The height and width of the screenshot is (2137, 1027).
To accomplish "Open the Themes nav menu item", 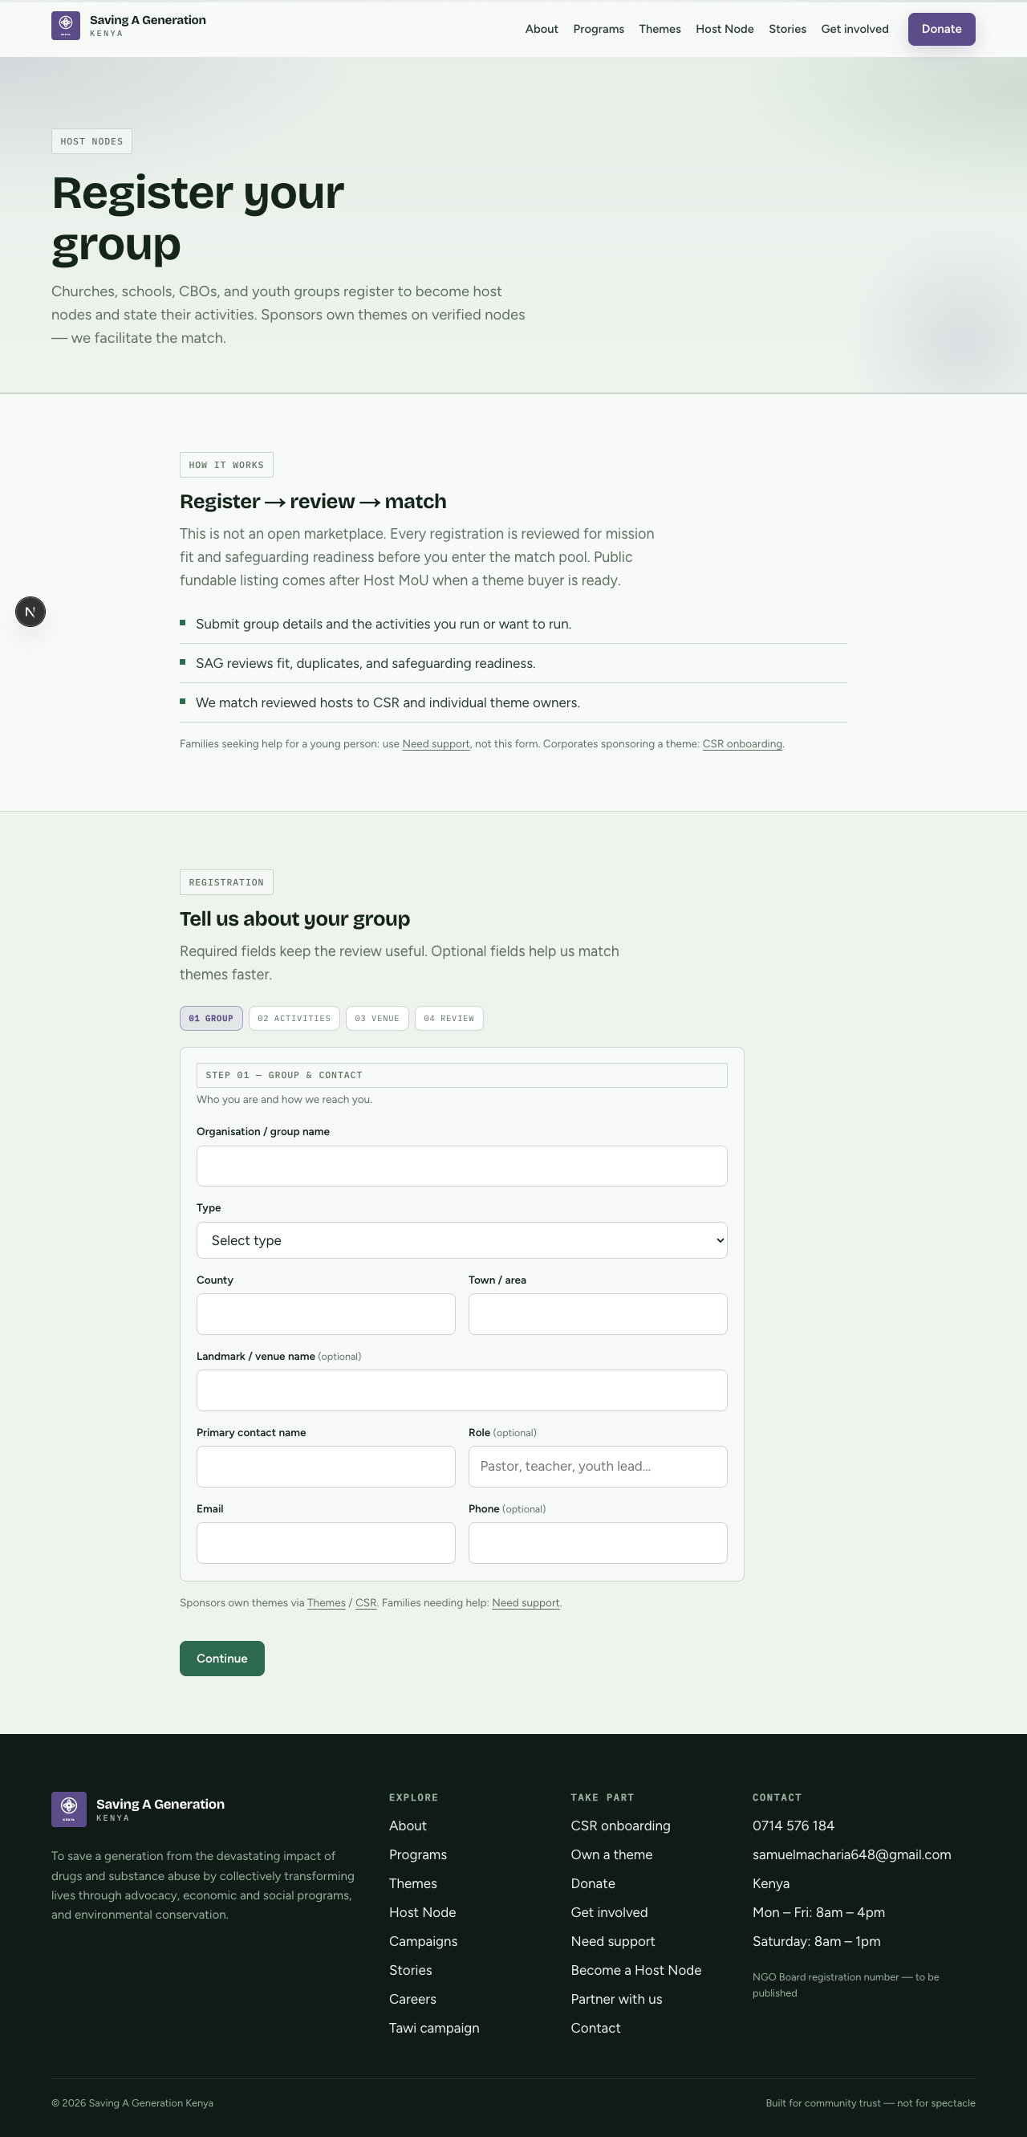I will click(x=660, y=29).
